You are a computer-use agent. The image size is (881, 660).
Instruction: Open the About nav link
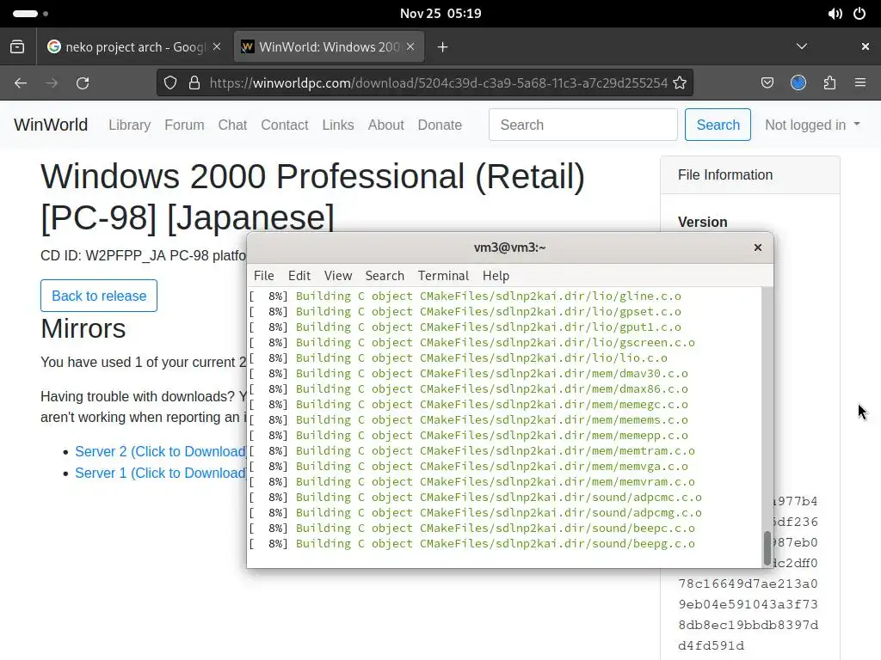385,125
